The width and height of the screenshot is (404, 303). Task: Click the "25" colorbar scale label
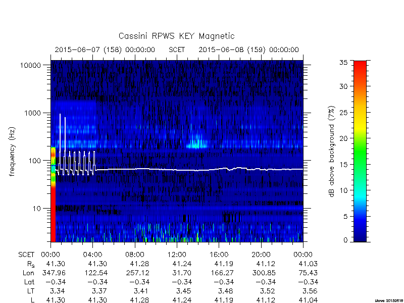coord(343,113)
